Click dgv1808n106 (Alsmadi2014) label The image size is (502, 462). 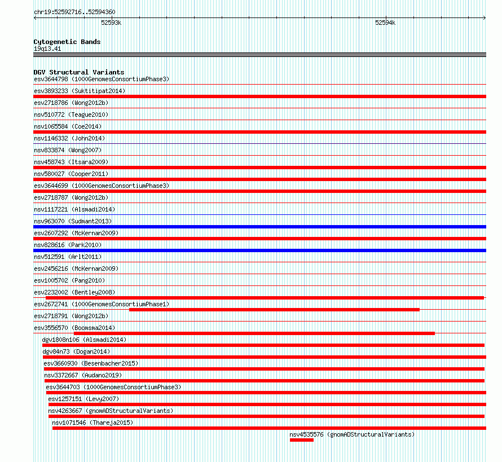(x=84, y=340)
